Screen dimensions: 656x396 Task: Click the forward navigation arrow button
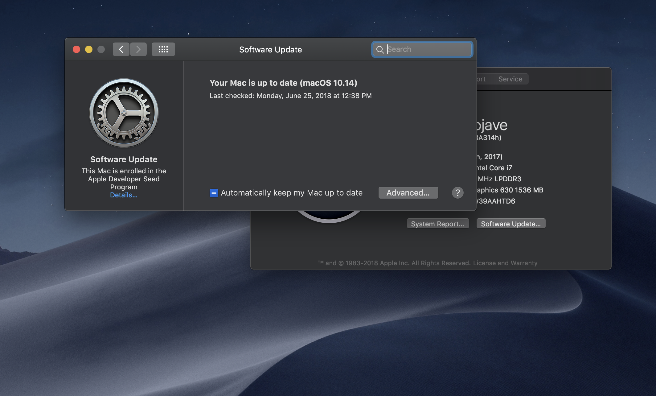[138, 49]
